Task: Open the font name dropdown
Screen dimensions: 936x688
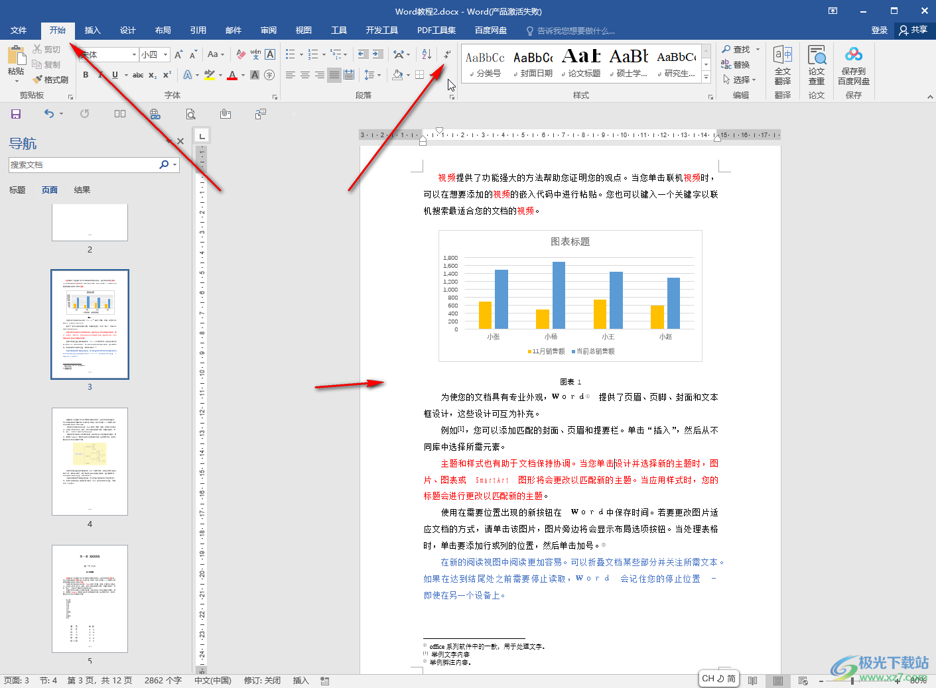Action: tap(134, 54)
